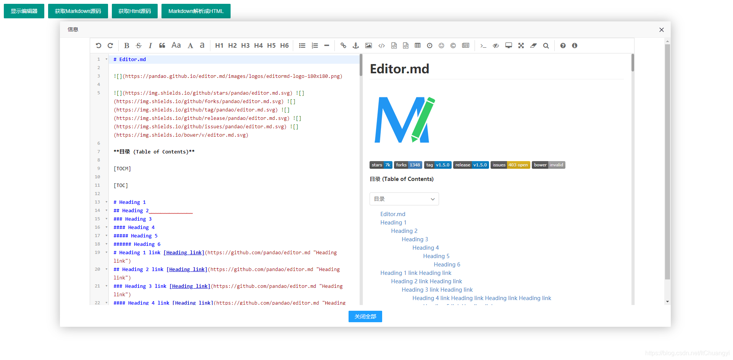Open the about info dialog

[575, 45]
